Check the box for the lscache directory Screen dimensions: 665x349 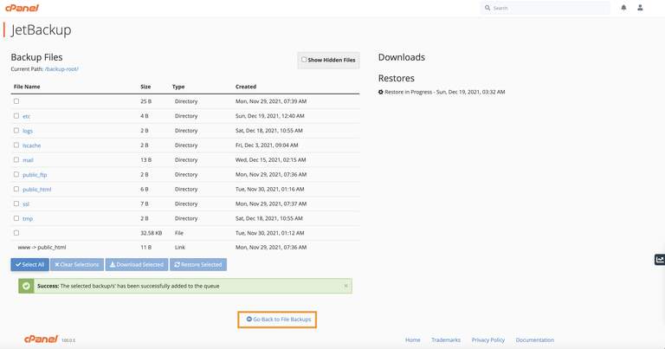(x=16, y=145)
